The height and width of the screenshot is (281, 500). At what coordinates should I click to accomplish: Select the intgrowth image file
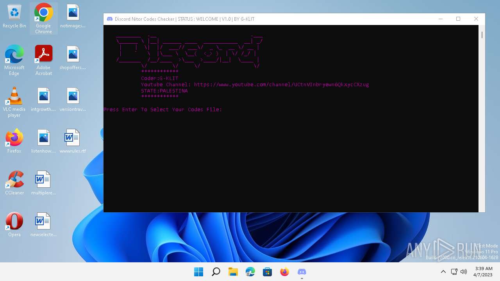click(43, 100)
